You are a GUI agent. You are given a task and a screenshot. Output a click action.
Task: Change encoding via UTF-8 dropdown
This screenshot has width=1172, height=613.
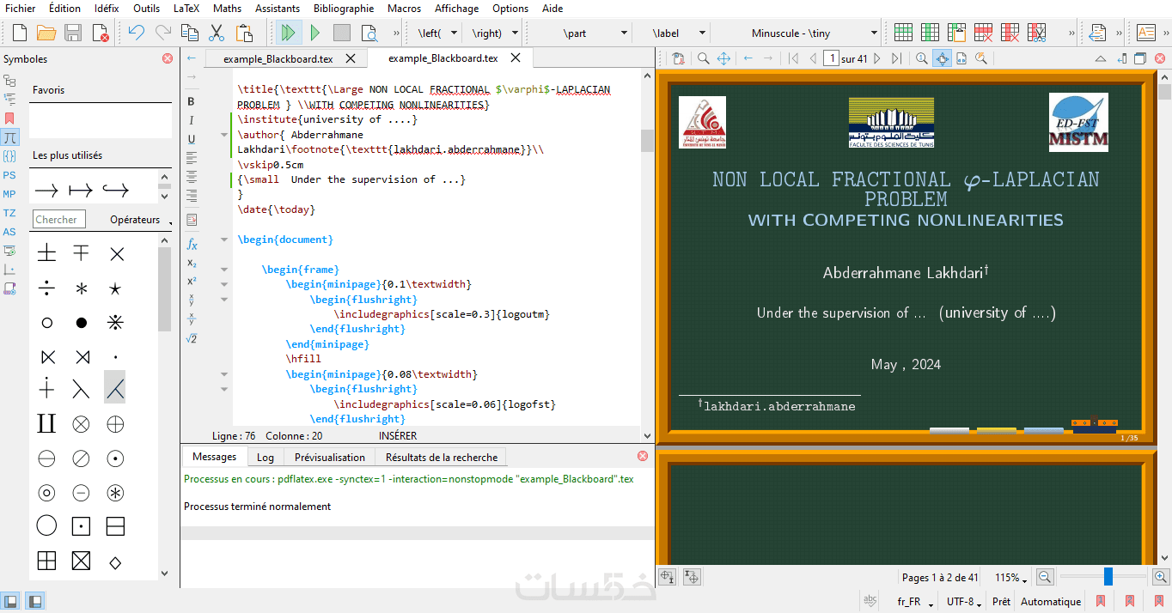[963, 601]
